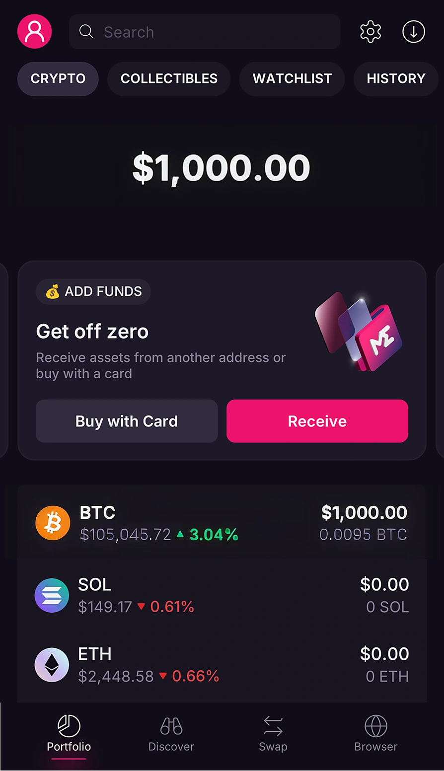The height and width of the screenshot is (771, 444).
Task: Click the magnifier search icon
Action: pos(86,32)
